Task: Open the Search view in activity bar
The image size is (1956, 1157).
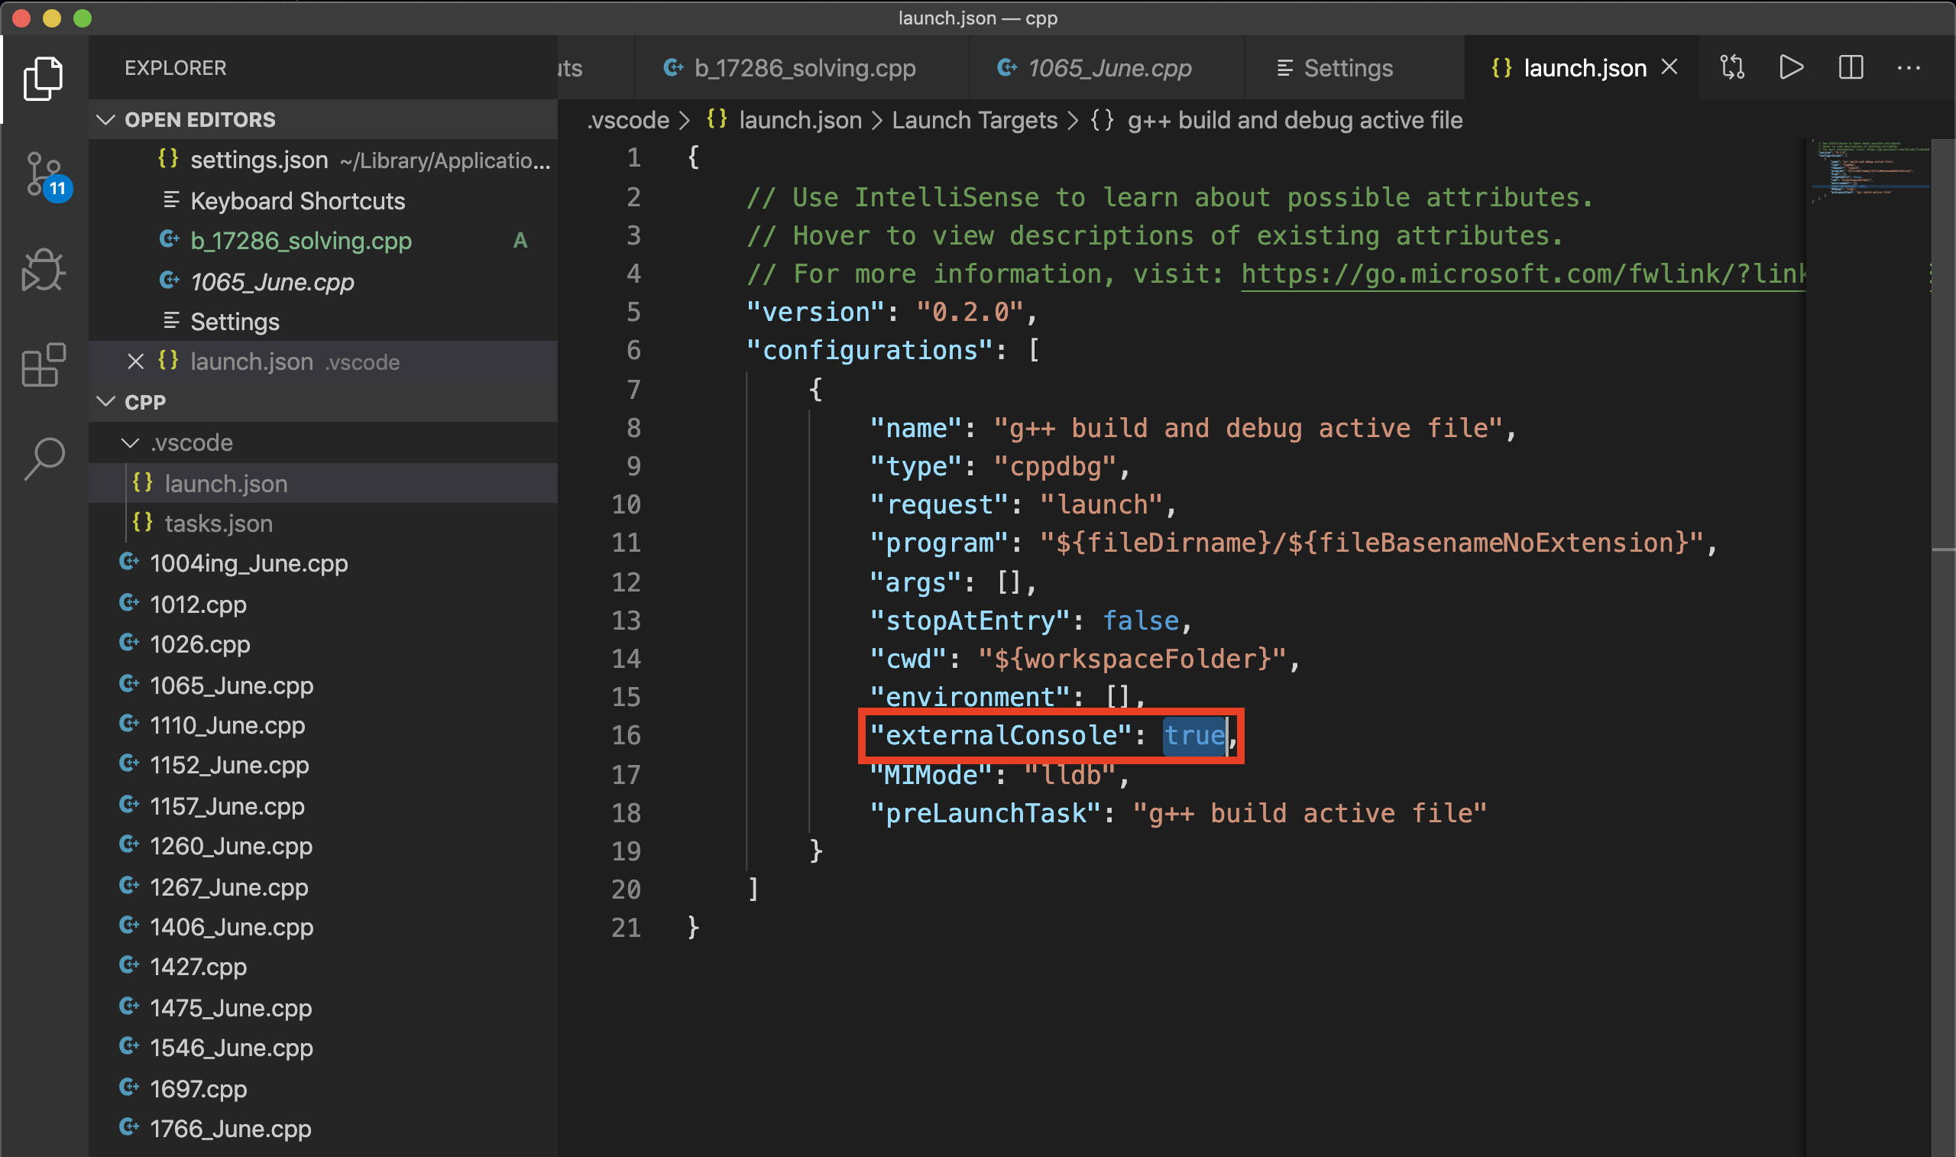Action: (44, 458)
